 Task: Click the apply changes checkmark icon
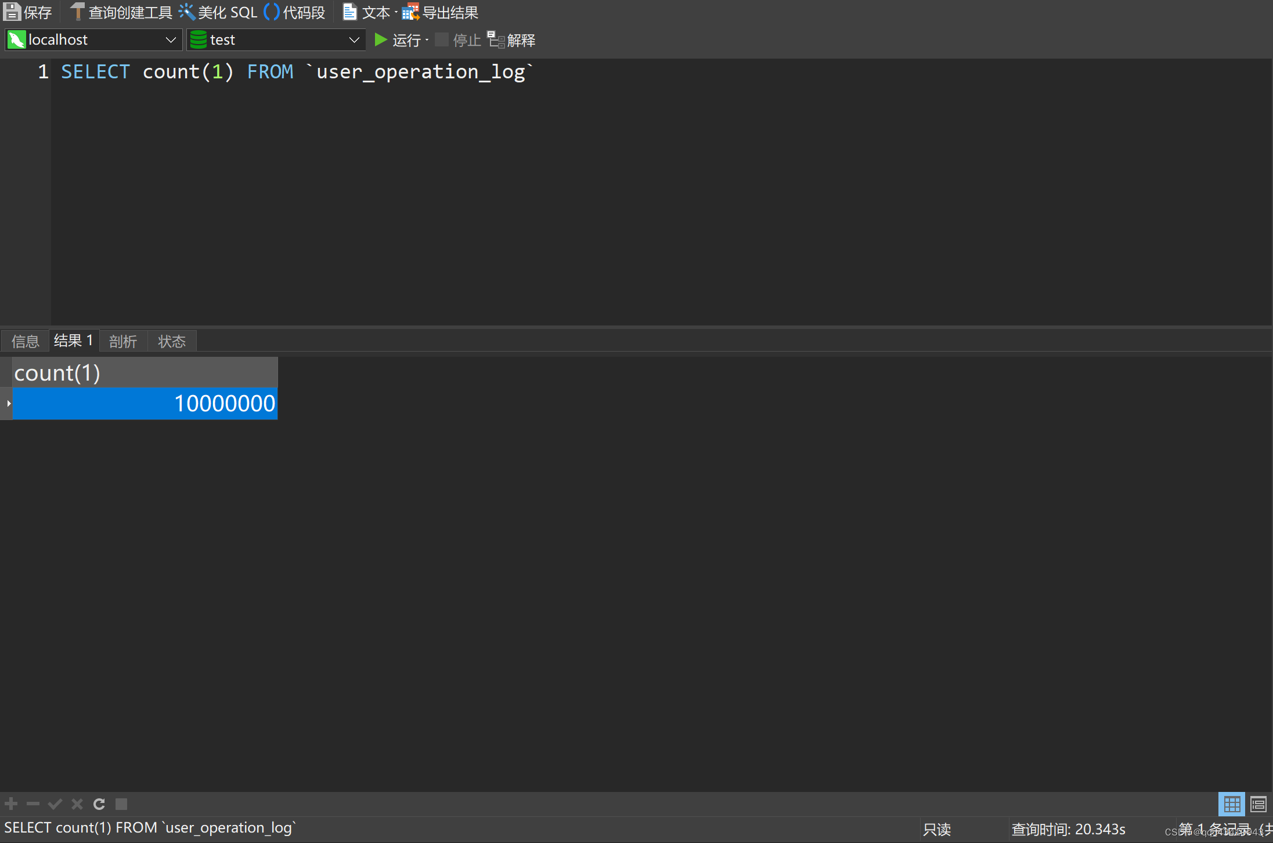tap(55, 804)
